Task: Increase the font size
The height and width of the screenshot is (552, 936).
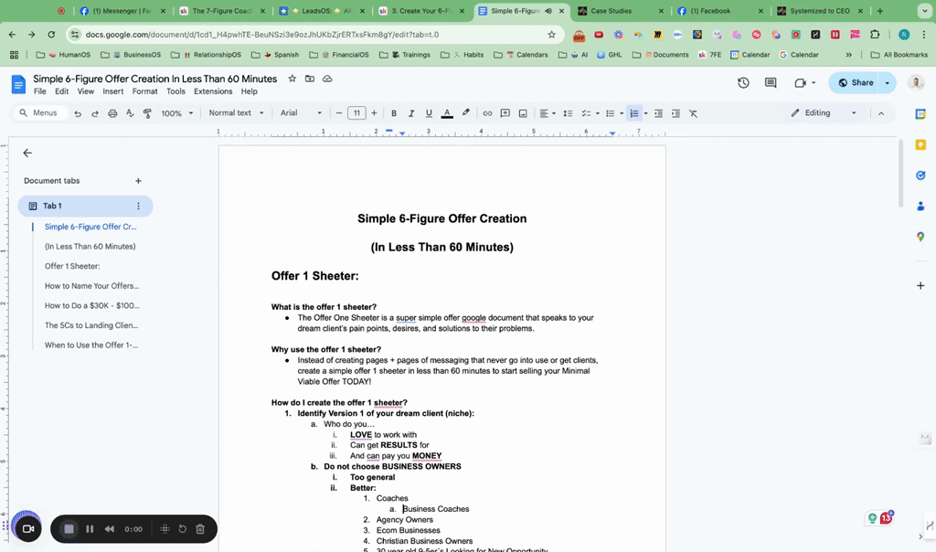Action: [x=374, y=113]
